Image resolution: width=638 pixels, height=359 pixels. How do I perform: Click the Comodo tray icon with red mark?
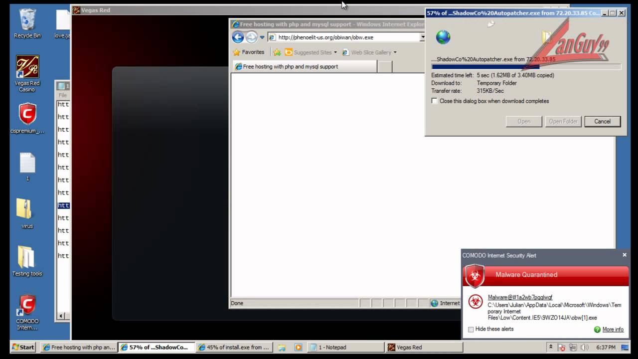pos(562,348)
